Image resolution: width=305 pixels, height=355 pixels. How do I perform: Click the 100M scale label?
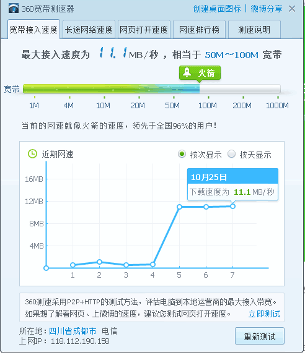[x=208, y=106]
